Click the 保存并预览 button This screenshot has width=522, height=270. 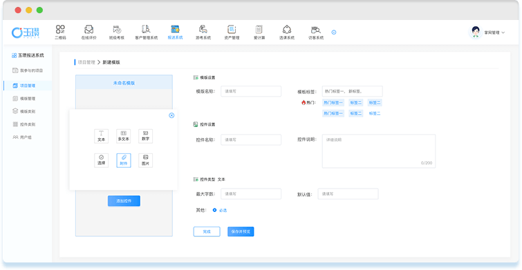point(241,231)
